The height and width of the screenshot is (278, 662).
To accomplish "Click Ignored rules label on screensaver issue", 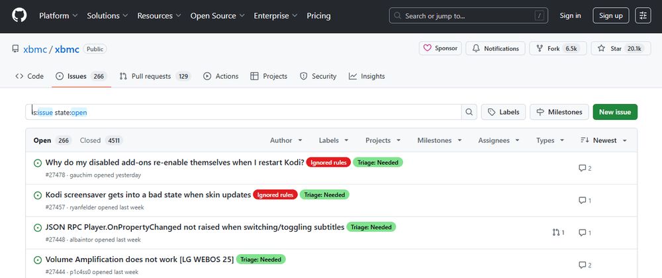I will point(275,195).
